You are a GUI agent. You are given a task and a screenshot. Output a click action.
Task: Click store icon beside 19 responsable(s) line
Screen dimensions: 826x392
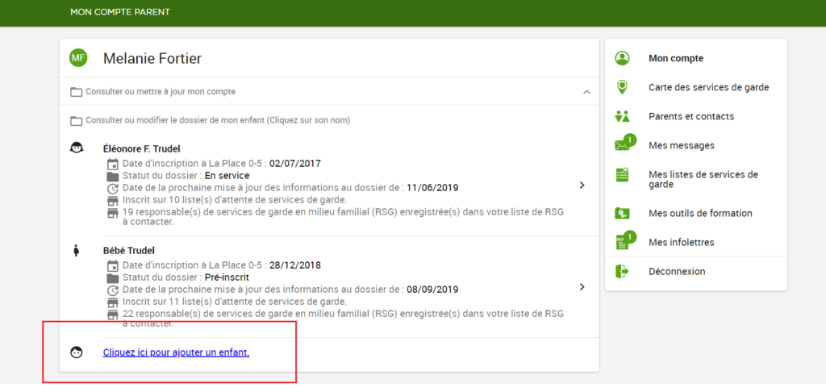tap(112, 213)
